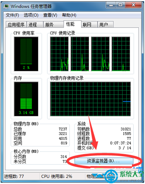The height and width of the screenshot is (184, 145).
Task: Click the 物理内存使用记录 graph
Action: coord(90,99)
